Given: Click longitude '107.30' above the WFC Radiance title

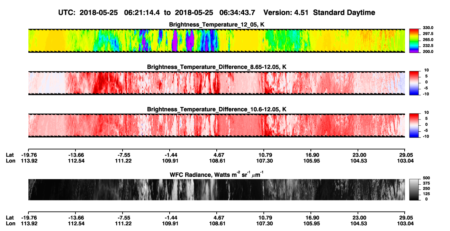Looking at the screenshot, I should (264, 160).
